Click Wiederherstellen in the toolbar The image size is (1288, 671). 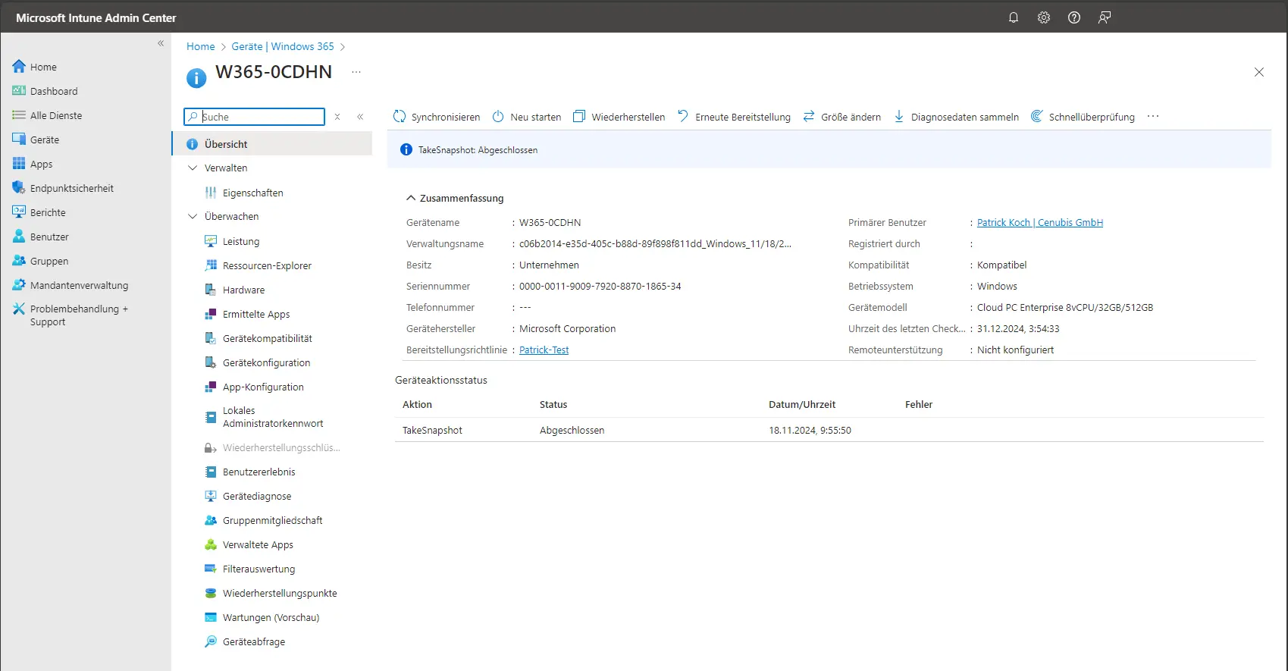[619, 117]
